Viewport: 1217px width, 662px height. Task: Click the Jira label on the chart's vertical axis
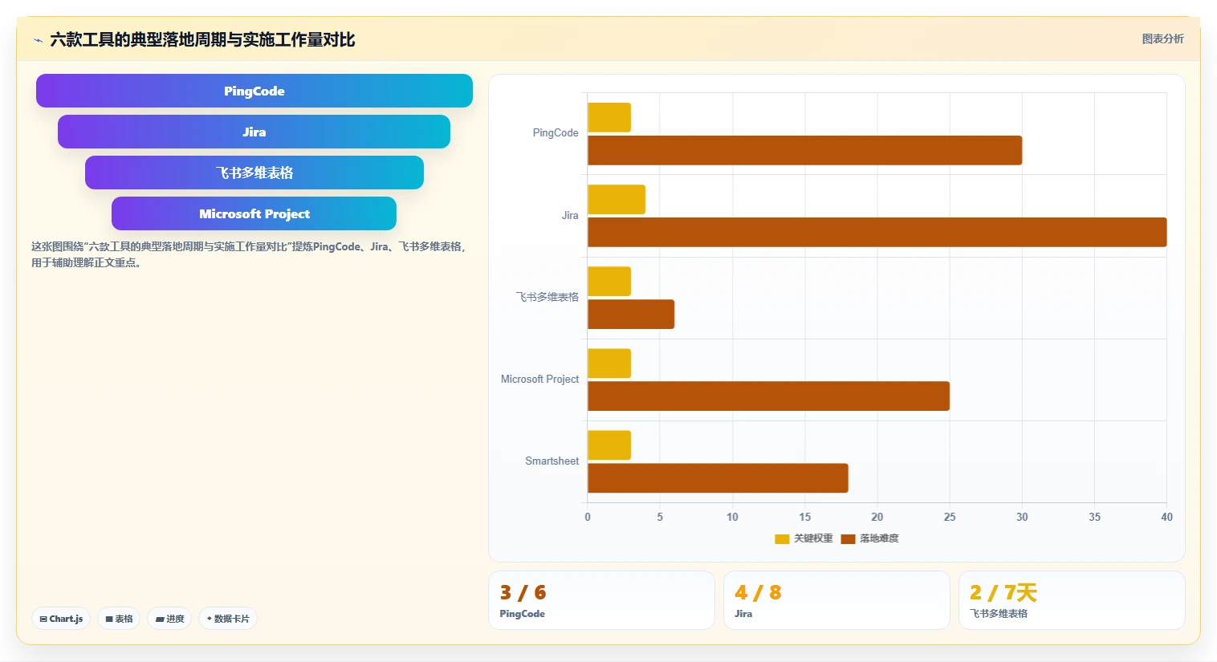click(570, 215)
